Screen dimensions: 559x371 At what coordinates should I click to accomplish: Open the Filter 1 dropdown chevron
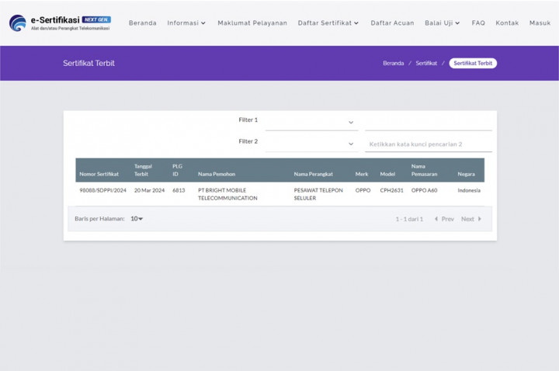(351, 122)
